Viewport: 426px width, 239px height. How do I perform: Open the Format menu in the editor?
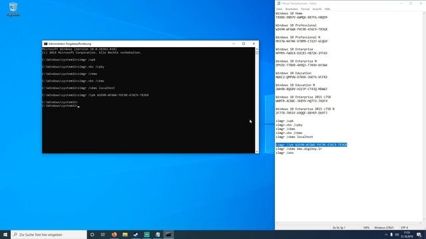coord(305,9)
